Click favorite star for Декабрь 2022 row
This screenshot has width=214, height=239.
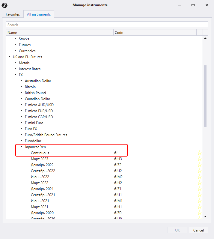(200, 165)
